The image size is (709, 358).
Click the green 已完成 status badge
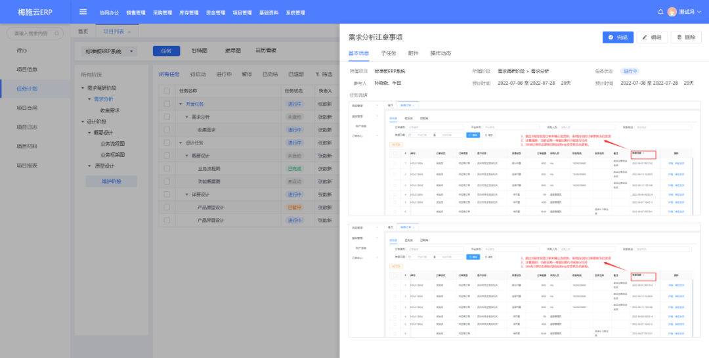[x=294, y=169]
